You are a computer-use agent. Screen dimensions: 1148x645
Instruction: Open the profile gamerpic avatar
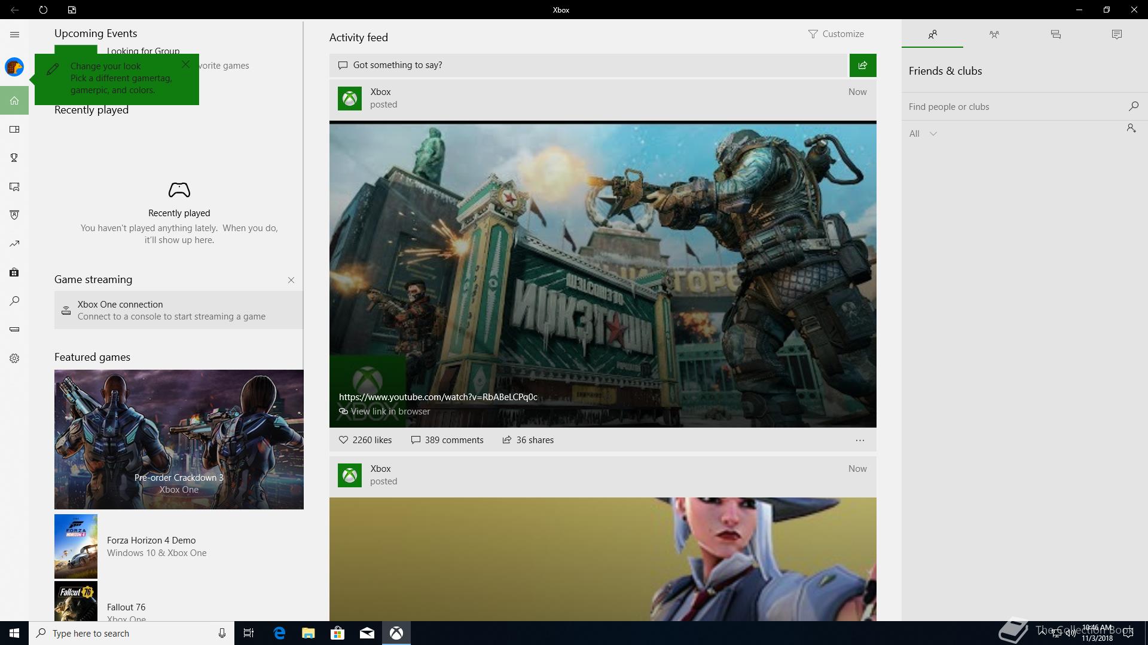pyautogui.click(x=14, y=67)
